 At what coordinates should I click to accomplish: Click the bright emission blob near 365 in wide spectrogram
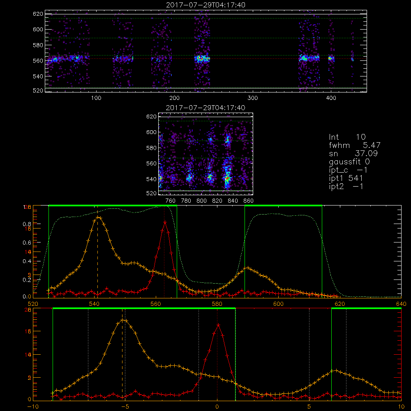[304, 58]
